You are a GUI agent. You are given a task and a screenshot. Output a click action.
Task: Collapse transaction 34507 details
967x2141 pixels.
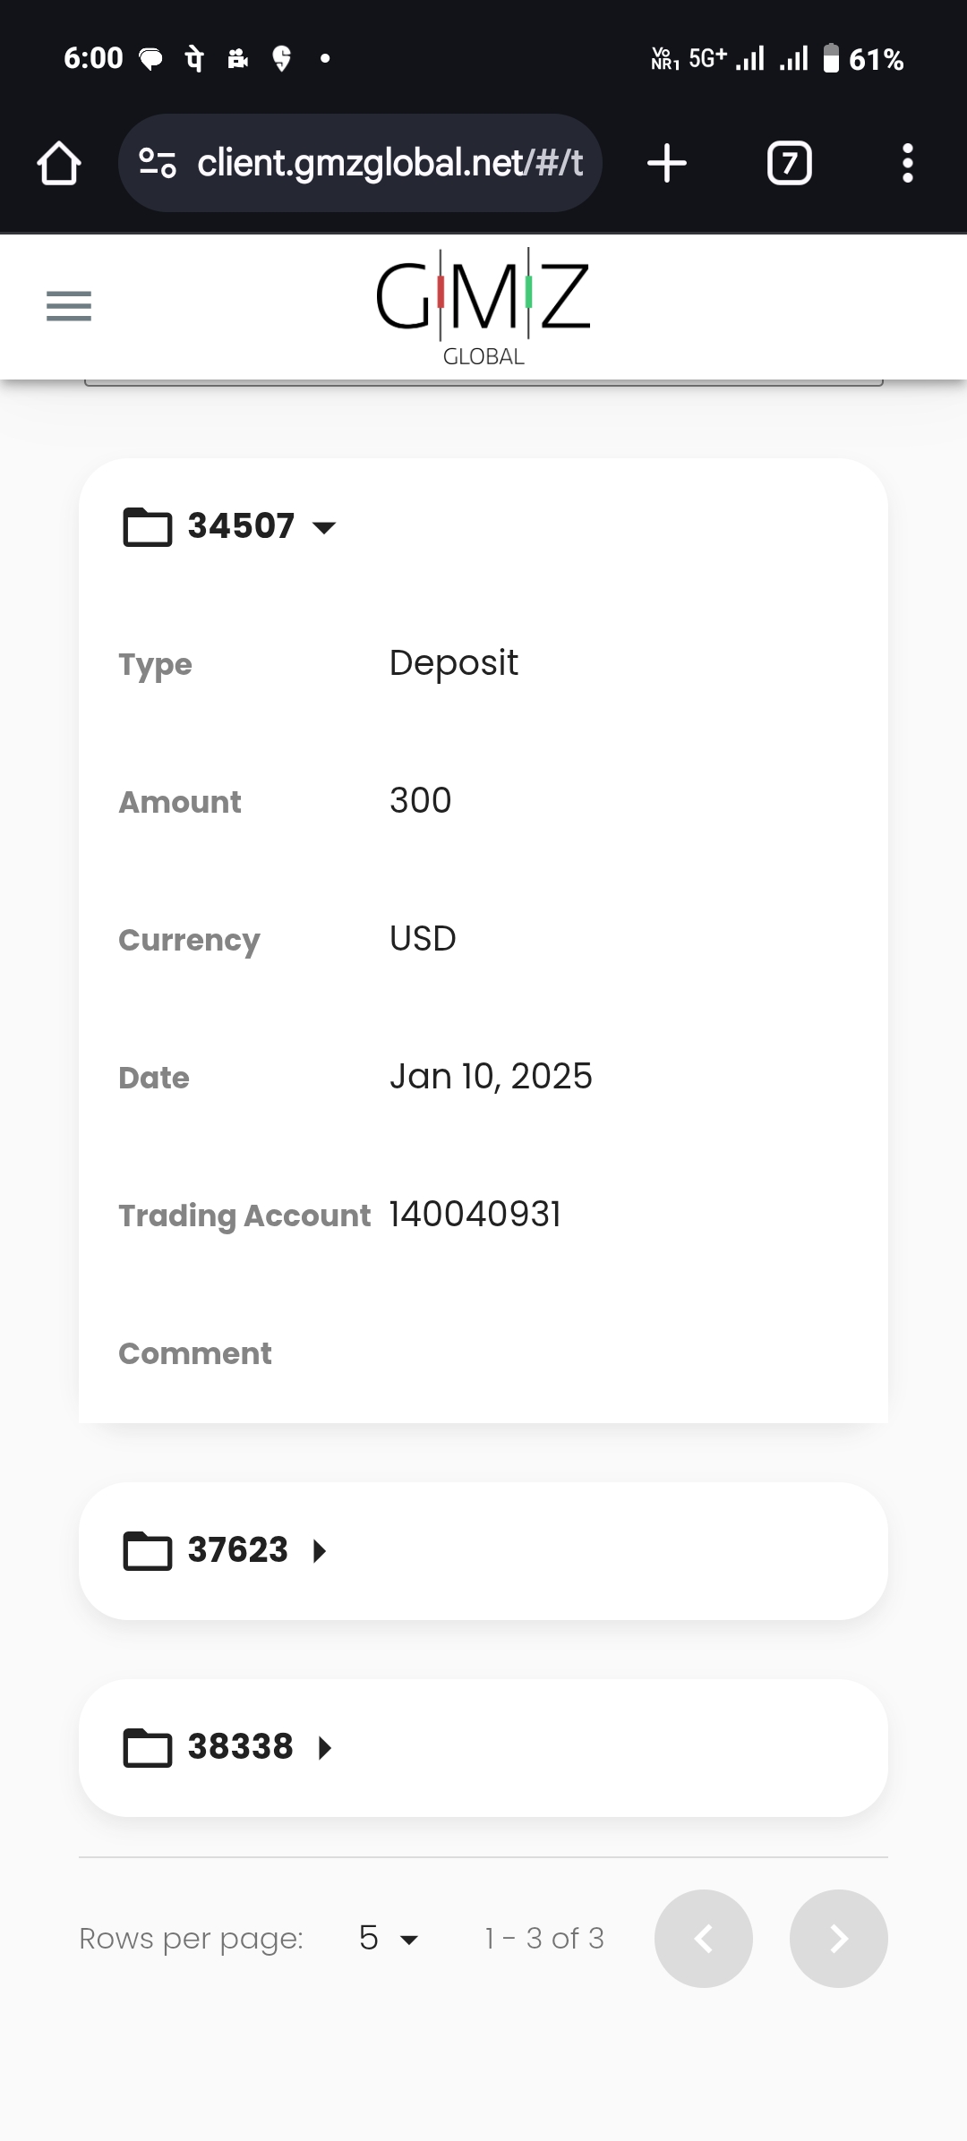[x=324, y=527]
